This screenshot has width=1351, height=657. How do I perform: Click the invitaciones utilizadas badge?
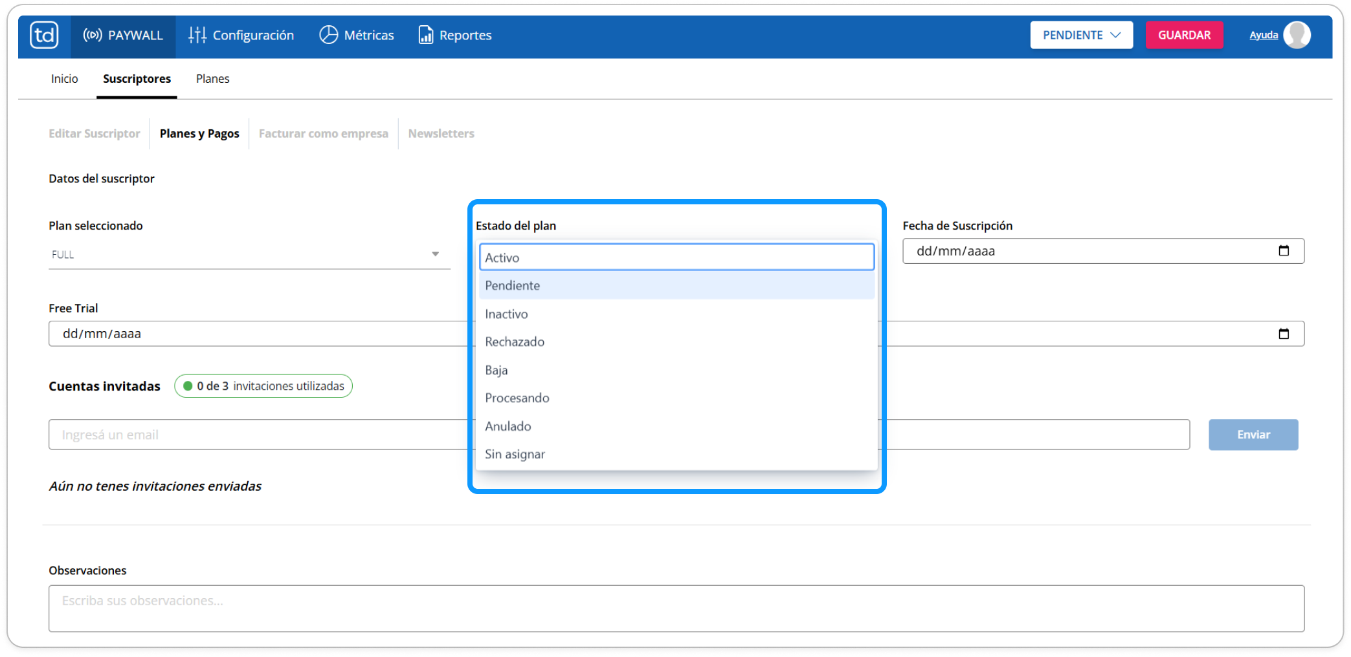pos(263,386)
